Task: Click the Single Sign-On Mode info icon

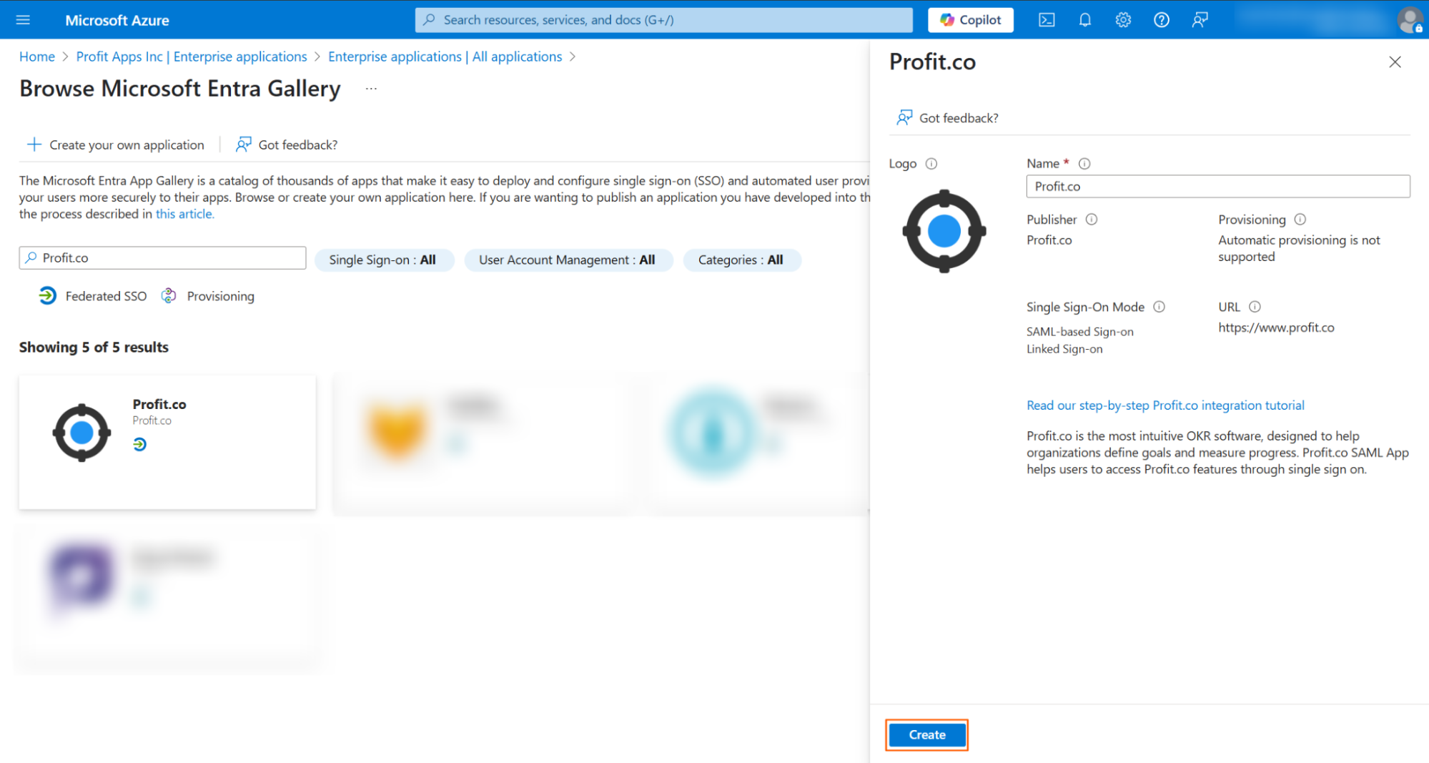Action: click(1159, 307)
